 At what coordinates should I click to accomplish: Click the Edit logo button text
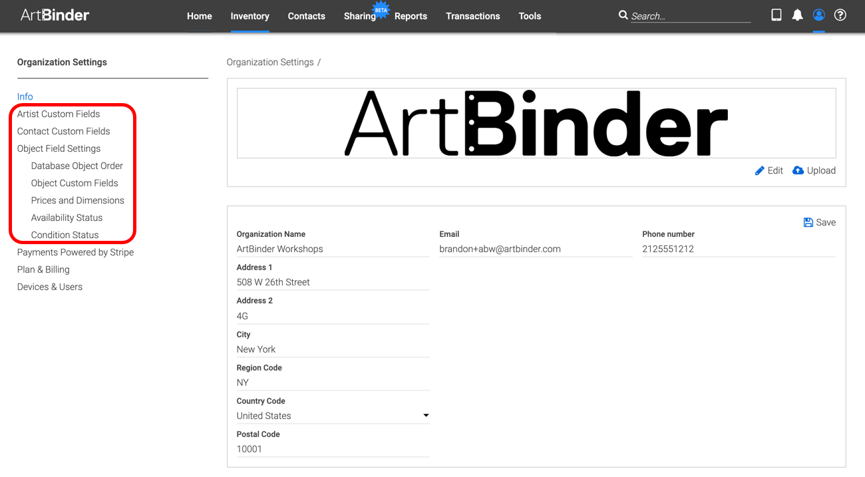point(775,170)
